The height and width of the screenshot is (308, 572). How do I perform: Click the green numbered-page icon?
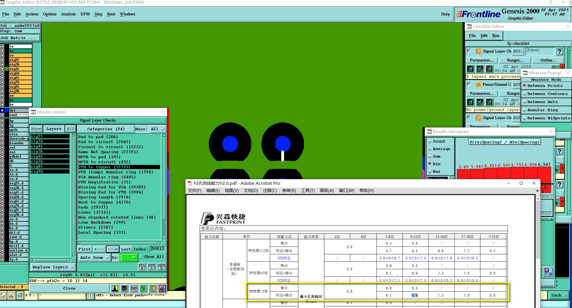(143, 288)
